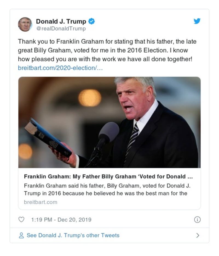This screenshot has width=219, height=256.
Task: Select the breitbart.com domain label
Action: click(40, 202)
